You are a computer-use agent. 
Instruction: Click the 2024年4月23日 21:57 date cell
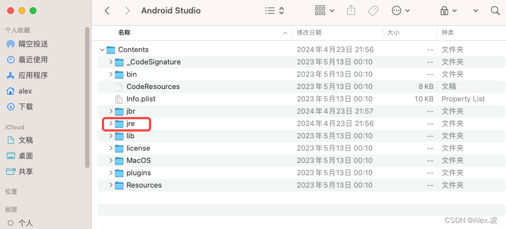click(x=335, y=111)
